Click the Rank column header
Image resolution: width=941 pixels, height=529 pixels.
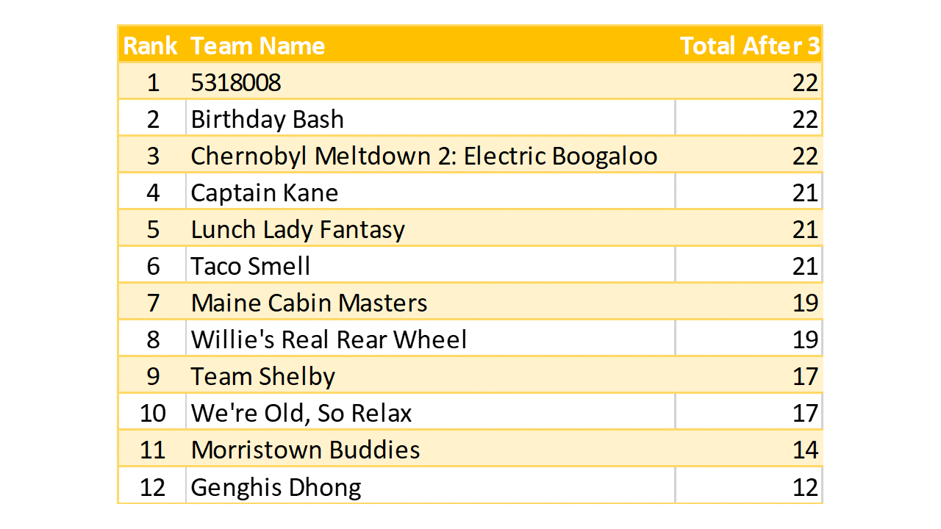(151, 46)
